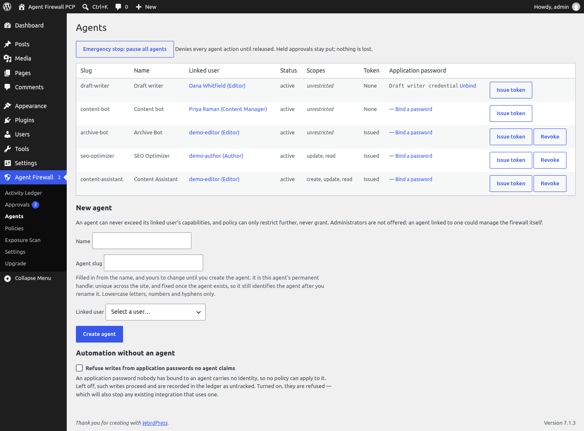
Task: Click the Collapse Menu arrow icon
Action: point(8,278)
